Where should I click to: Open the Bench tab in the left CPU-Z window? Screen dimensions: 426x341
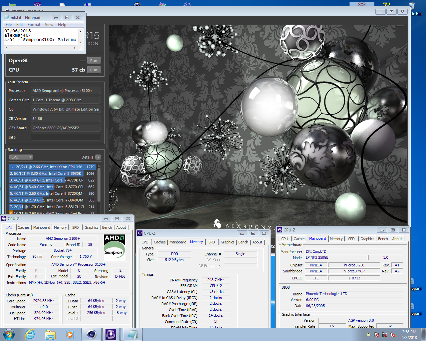[x=107, y=227]
